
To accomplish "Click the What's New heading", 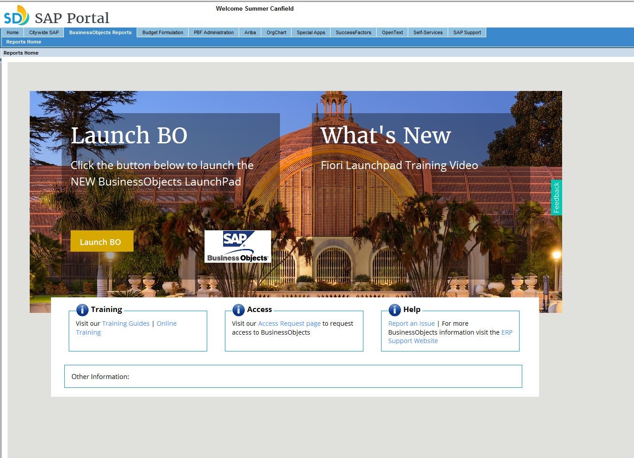I will 386,135.
